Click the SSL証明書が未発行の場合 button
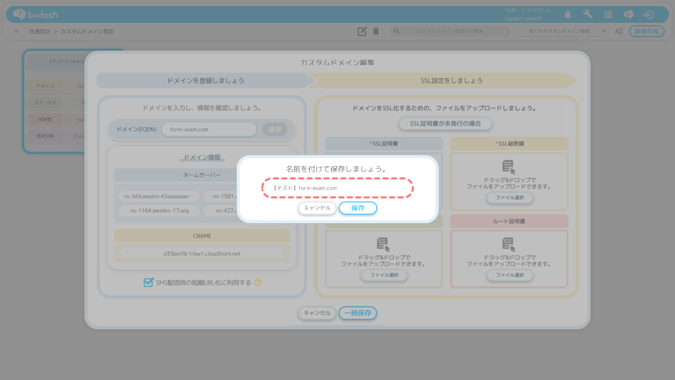Screen dimensions: 675x380 [446, 124]
